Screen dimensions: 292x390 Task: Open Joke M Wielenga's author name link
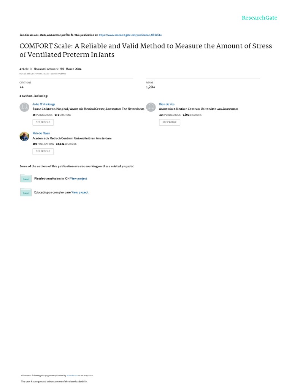coord(44,104)
